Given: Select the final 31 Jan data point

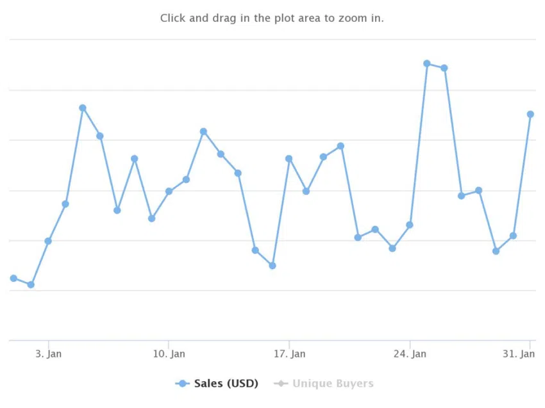Looking at the screenshot, I should [x=530, y=114].
